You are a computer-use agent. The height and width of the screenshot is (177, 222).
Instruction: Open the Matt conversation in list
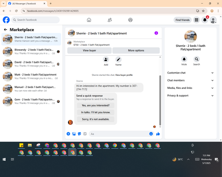pyautogui.click(x=31, y=77)
